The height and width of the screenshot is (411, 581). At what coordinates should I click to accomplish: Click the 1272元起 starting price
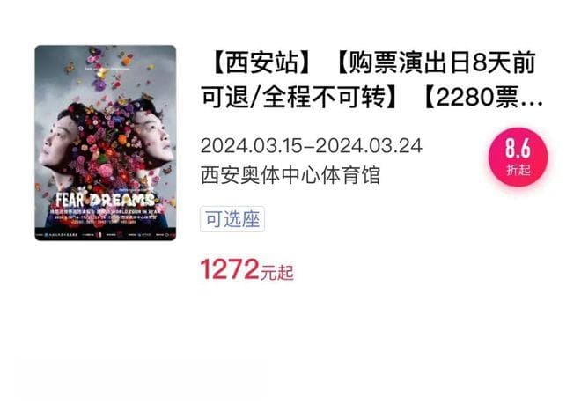[247, 269]
